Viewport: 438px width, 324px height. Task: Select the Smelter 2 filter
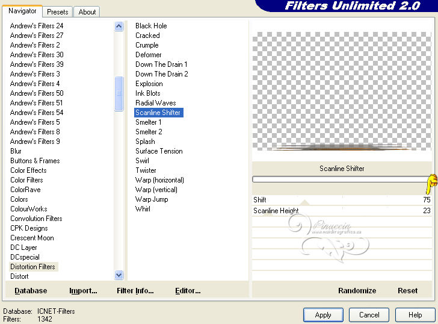(x=149, y=132)
